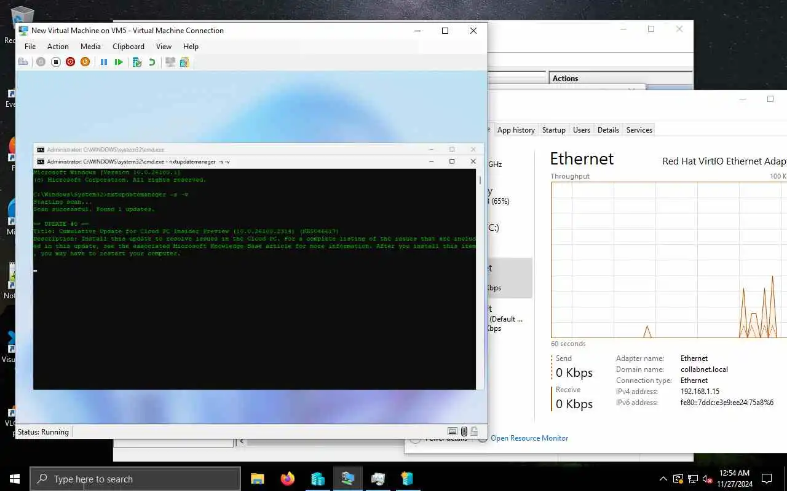Minimize the nxtupdatemanager cmd window

click(x=432, y=161)
